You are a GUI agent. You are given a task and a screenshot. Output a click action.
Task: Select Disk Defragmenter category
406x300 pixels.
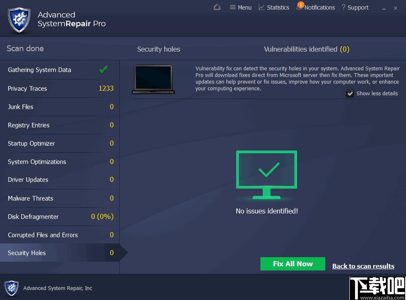pos(60,217)
